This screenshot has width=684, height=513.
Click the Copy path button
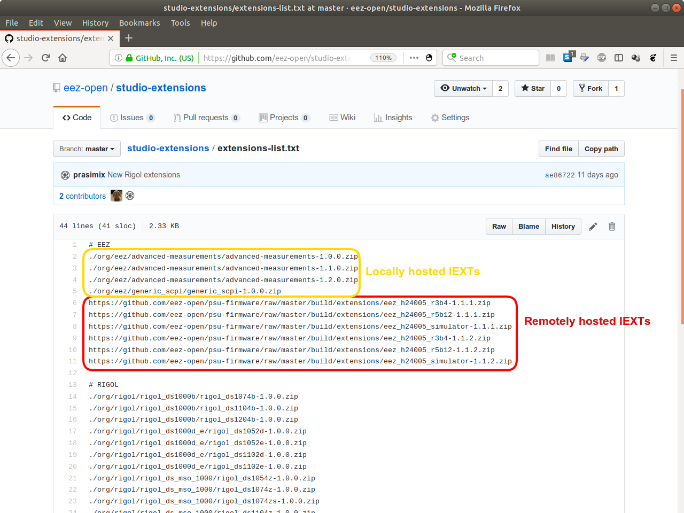click(601, 149)
